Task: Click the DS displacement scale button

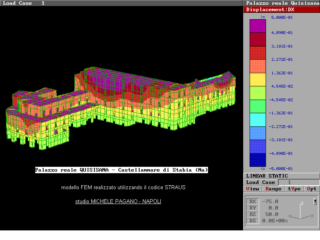Action: pos(252,221)
